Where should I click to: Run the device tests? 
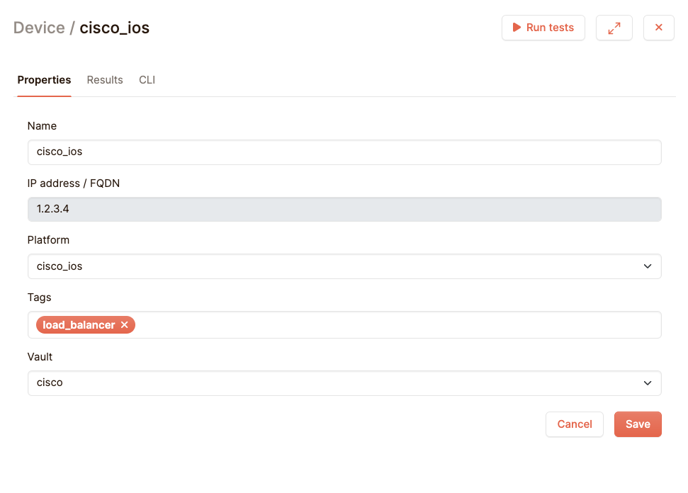click(x=543, y=28)
